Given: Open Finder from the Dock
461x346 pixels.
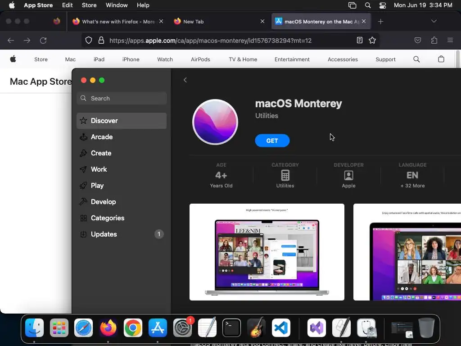Looking at the screenshot, I should point(34,328).
